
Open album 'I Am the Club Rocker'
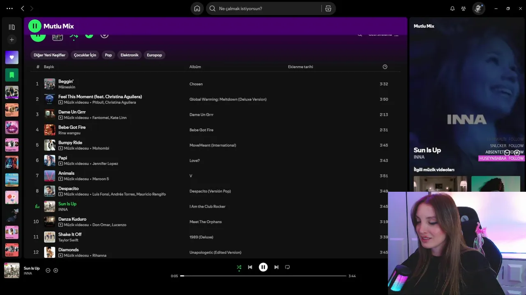208,206
